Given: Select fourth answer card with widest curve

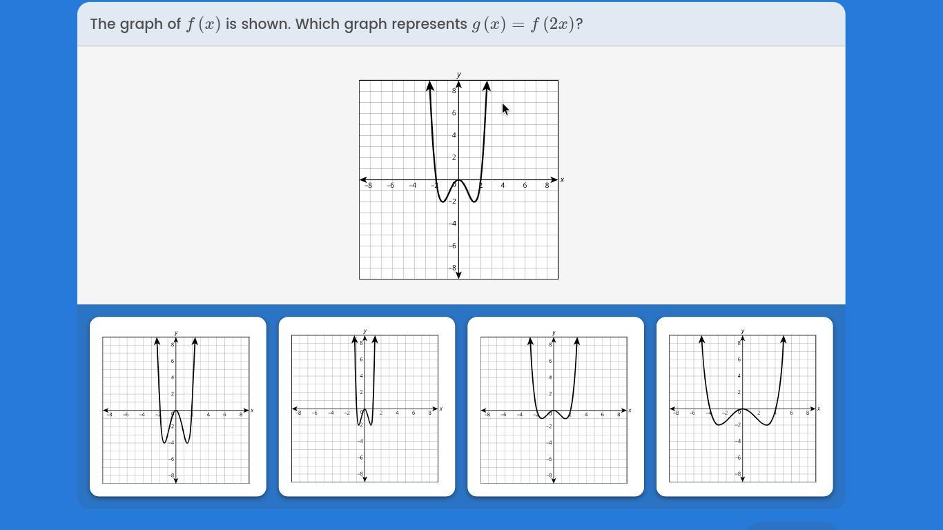Looking at the screenshot, I should 744,406.
